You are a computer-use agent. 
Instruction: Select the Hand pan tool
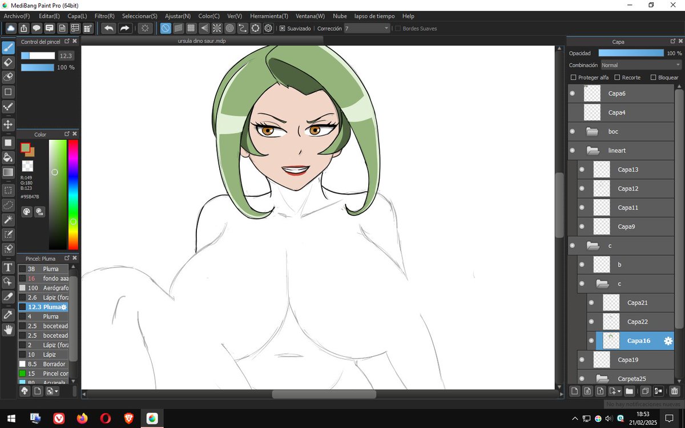point(8,329)
